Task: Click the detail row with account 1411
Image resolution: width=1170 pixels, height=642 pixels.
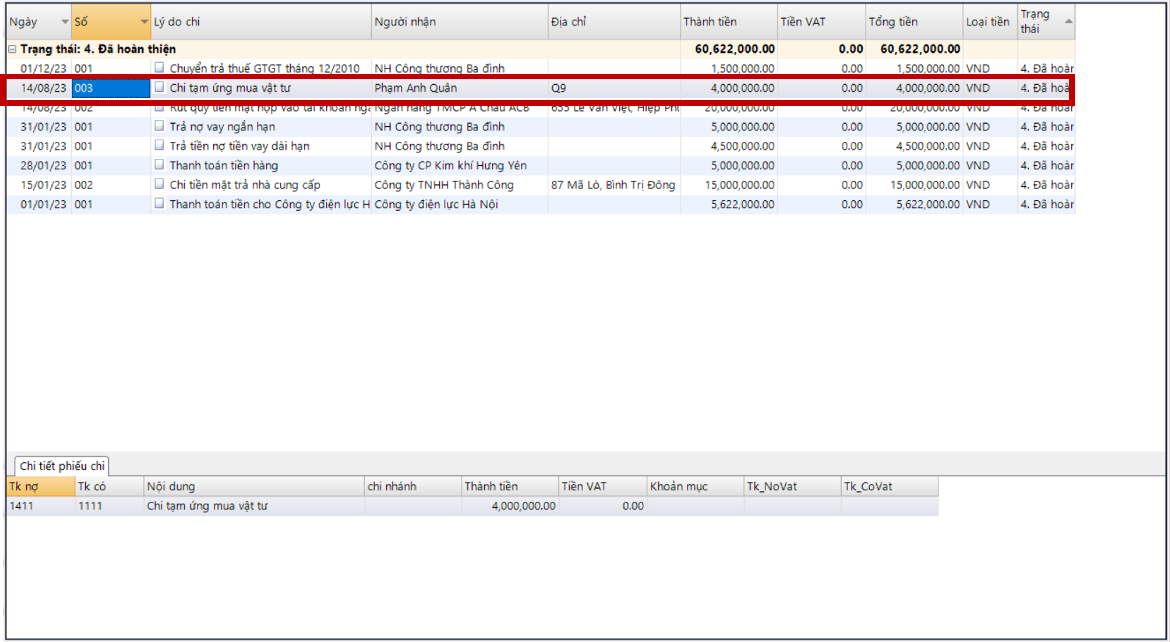Action: click(22, 506)
